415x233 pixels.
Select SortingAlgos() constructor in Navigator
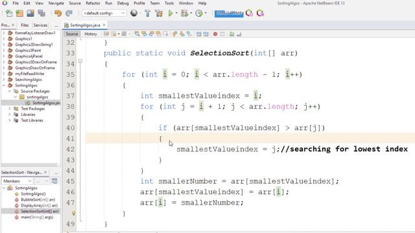click(x=33, y=194)
